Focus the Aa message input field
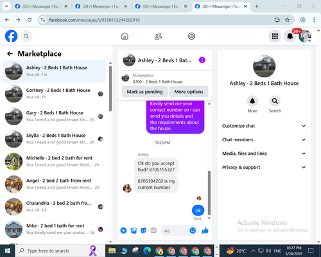This screenshot has width=321, height=257. pos(175,231)
